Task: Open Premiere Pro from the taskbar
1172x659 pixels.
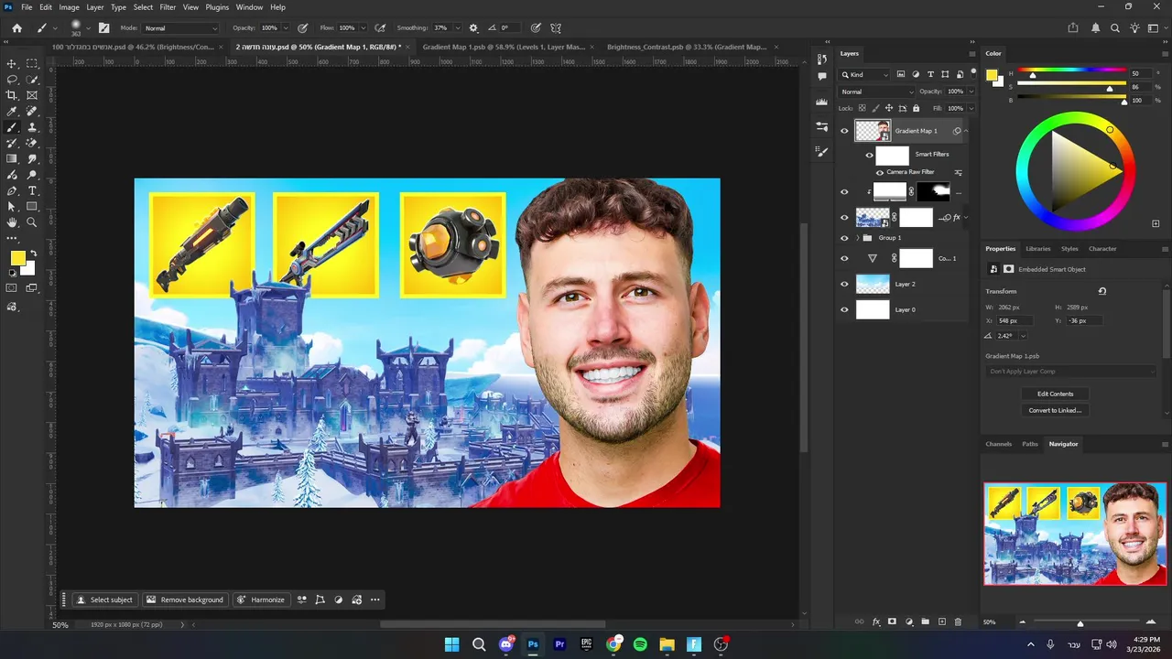Action: (559, 644)
